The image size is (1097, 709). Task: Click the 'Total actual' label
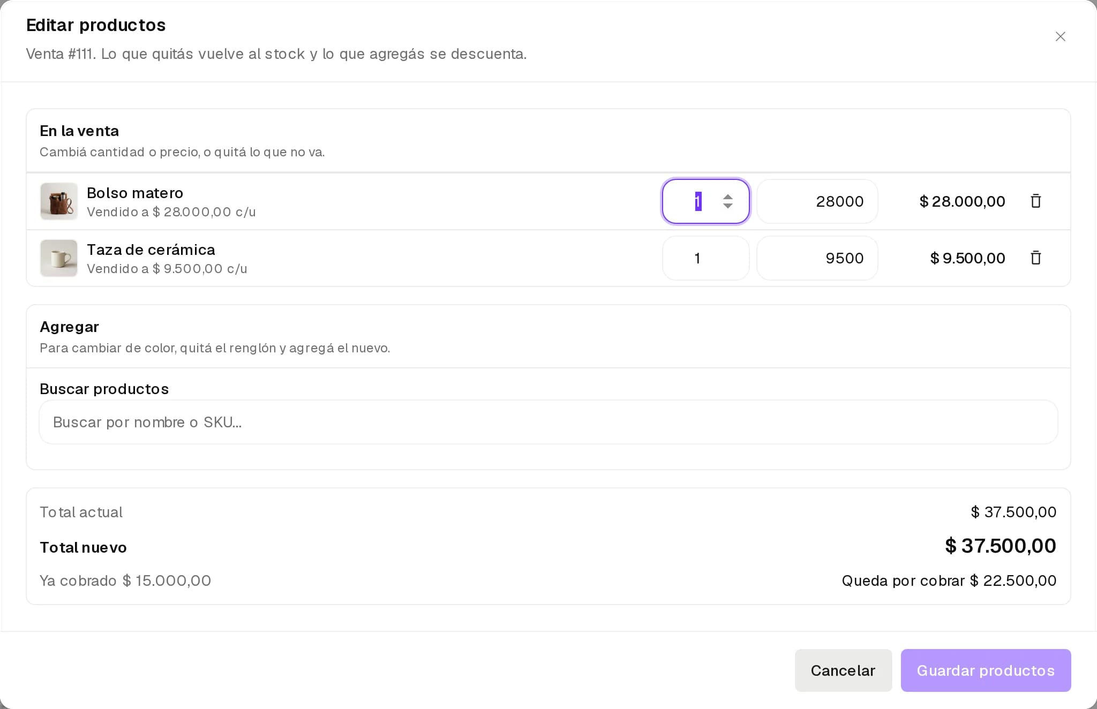tap(81, 512)
